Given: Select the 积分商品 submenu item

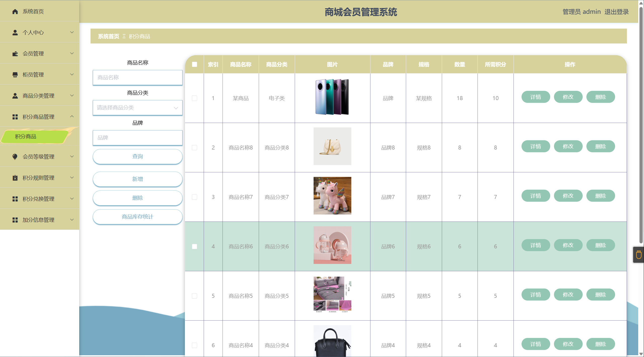Looking at the screenshot, I should 26,136.
